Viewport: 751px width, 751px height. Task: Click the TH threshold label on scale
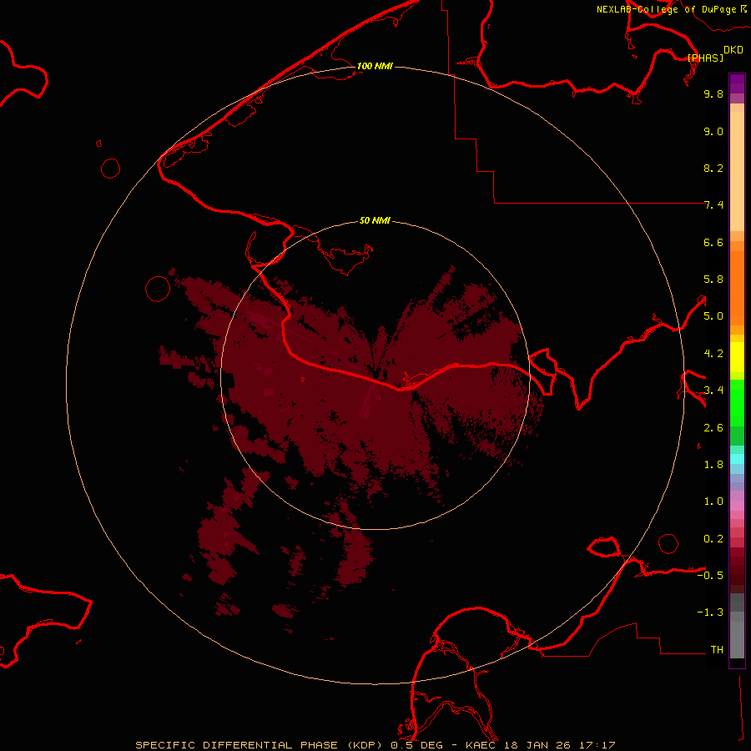point(717,650)
